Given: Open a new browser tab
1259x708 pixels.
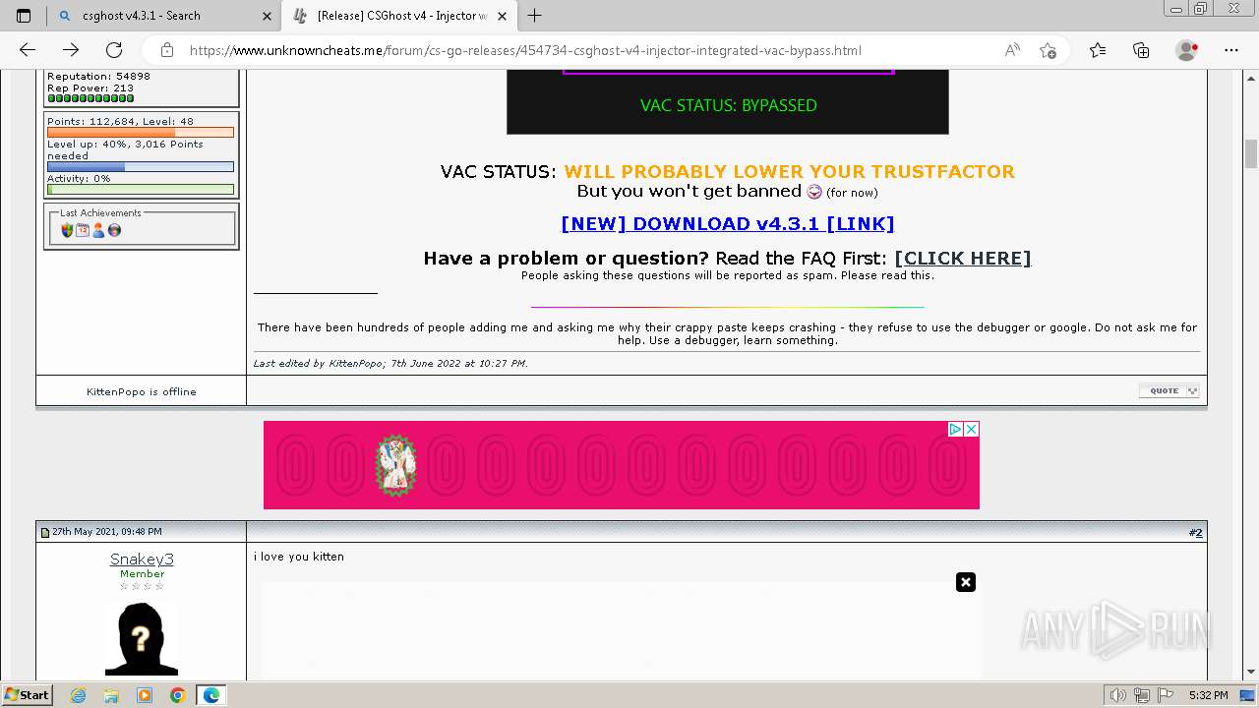Looking at the screenshot, I should [x=535, y=16].
